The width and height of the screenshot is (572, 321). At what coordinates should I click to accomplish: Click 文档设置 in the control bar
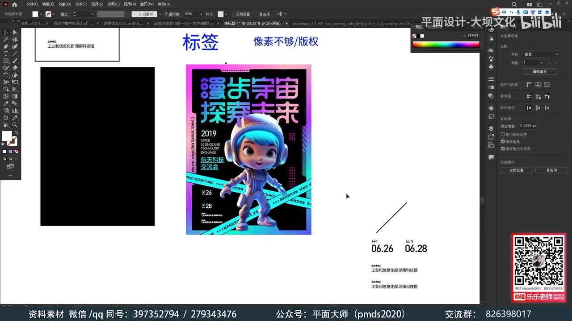pos(243,14)
